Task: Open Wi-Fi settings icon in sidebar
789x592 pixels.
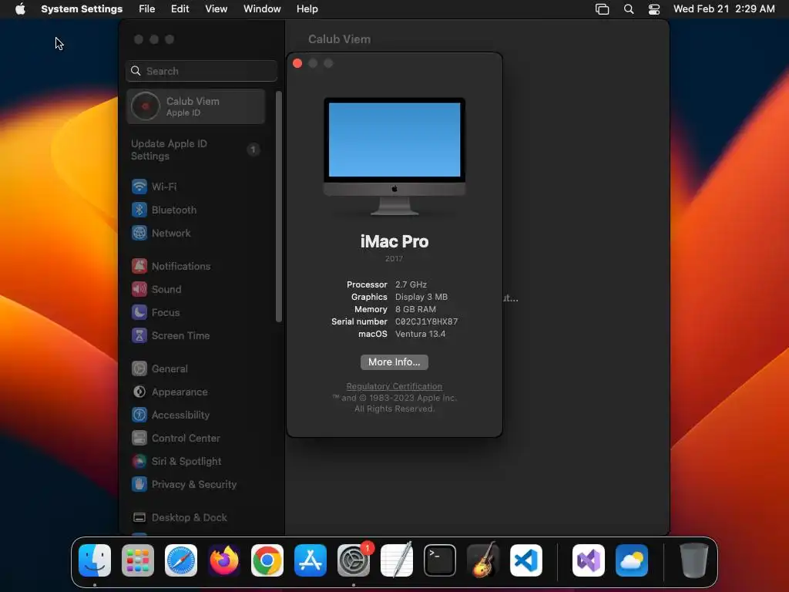Action: 139,187
